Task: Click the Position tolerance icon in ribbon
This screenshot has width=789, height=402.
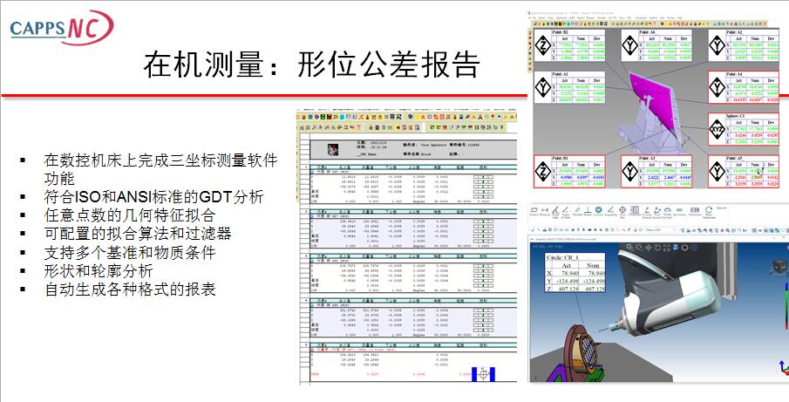Action: 622,210
